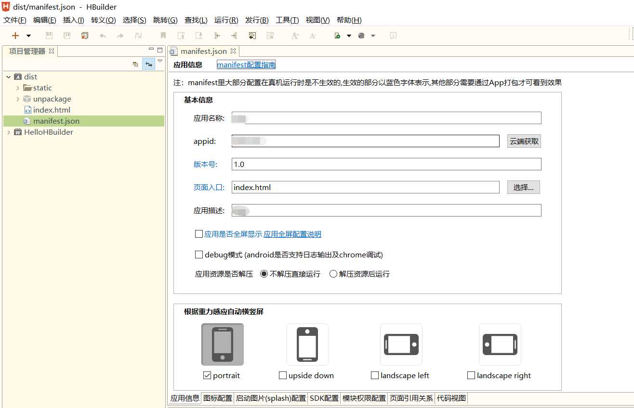The height and width of the screenshot is (408, 634).
Task: Select index.html in the project tree
Action: point(52,110)
